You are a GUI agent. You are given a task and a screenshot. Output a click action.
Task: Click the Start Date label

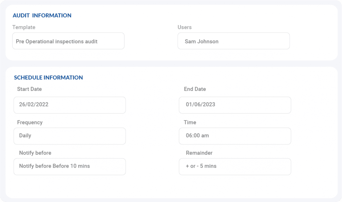(x=29, y=89)
